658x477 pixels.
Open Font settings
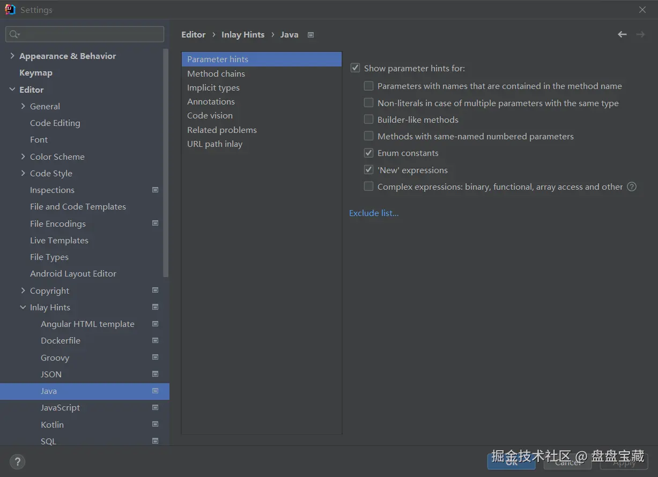click(39, 139)
